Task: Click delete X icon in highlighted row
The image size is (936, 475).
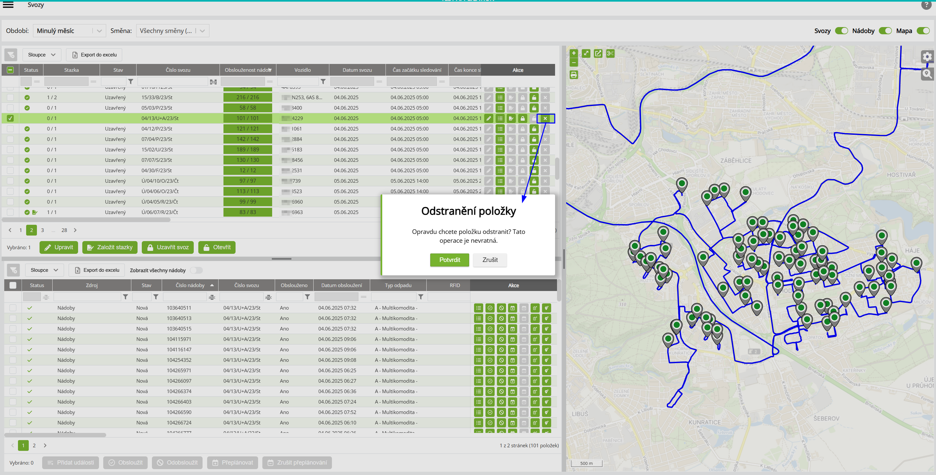Action: [545, 118]
